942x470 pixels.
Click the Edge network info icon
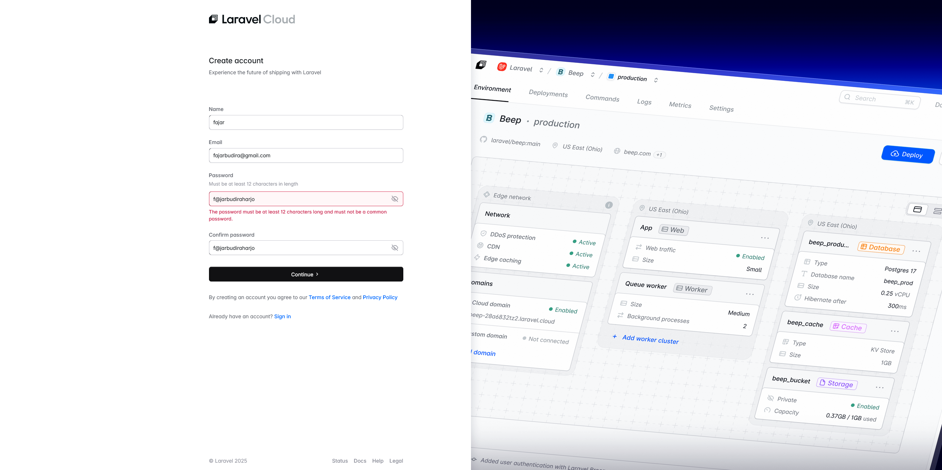click(609, 205)
